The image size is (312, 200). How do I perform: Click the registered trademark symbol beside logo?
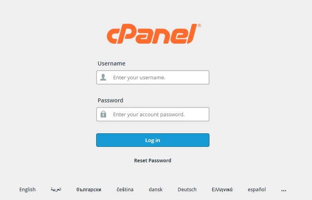(199, 25)
